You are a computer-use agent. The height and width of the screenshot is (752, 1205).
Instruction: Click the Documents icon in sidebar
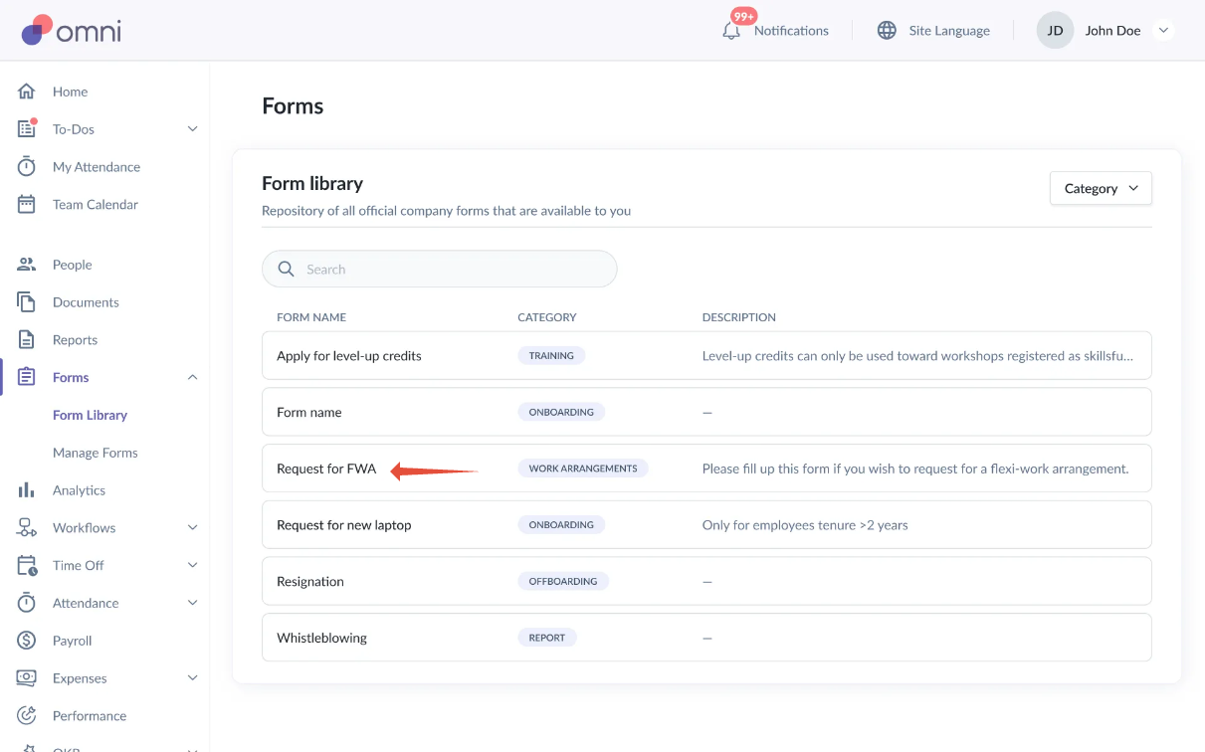(27, 301)
